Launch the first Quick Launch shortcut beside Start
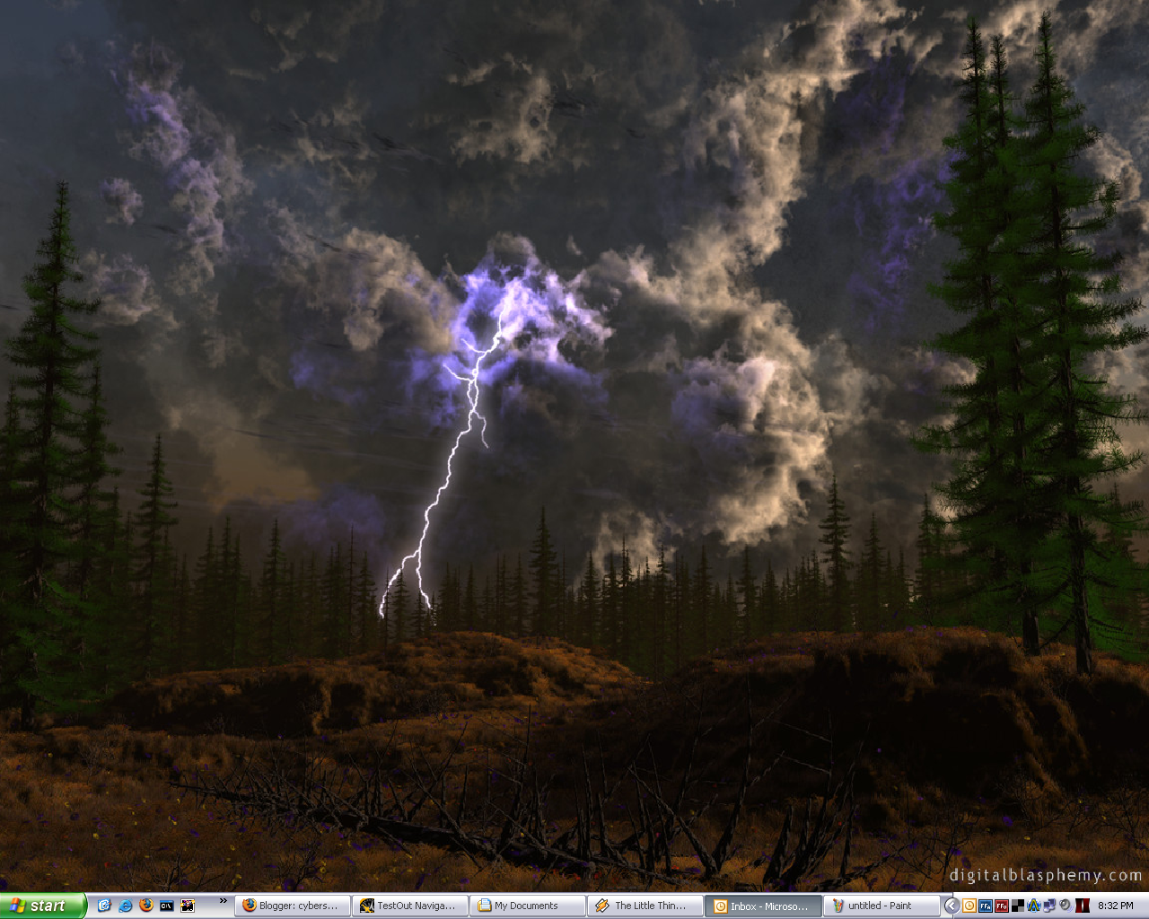 [104, 906]
